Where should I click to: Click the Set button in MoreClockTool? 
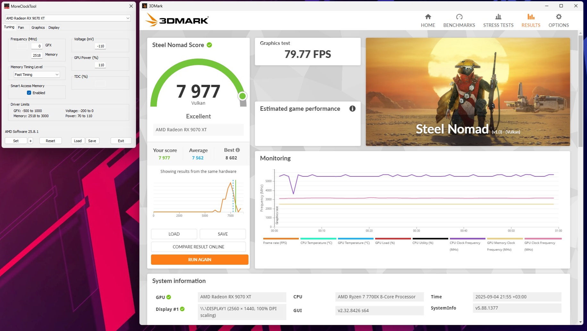pyautogui.click(x=16, y=141)
